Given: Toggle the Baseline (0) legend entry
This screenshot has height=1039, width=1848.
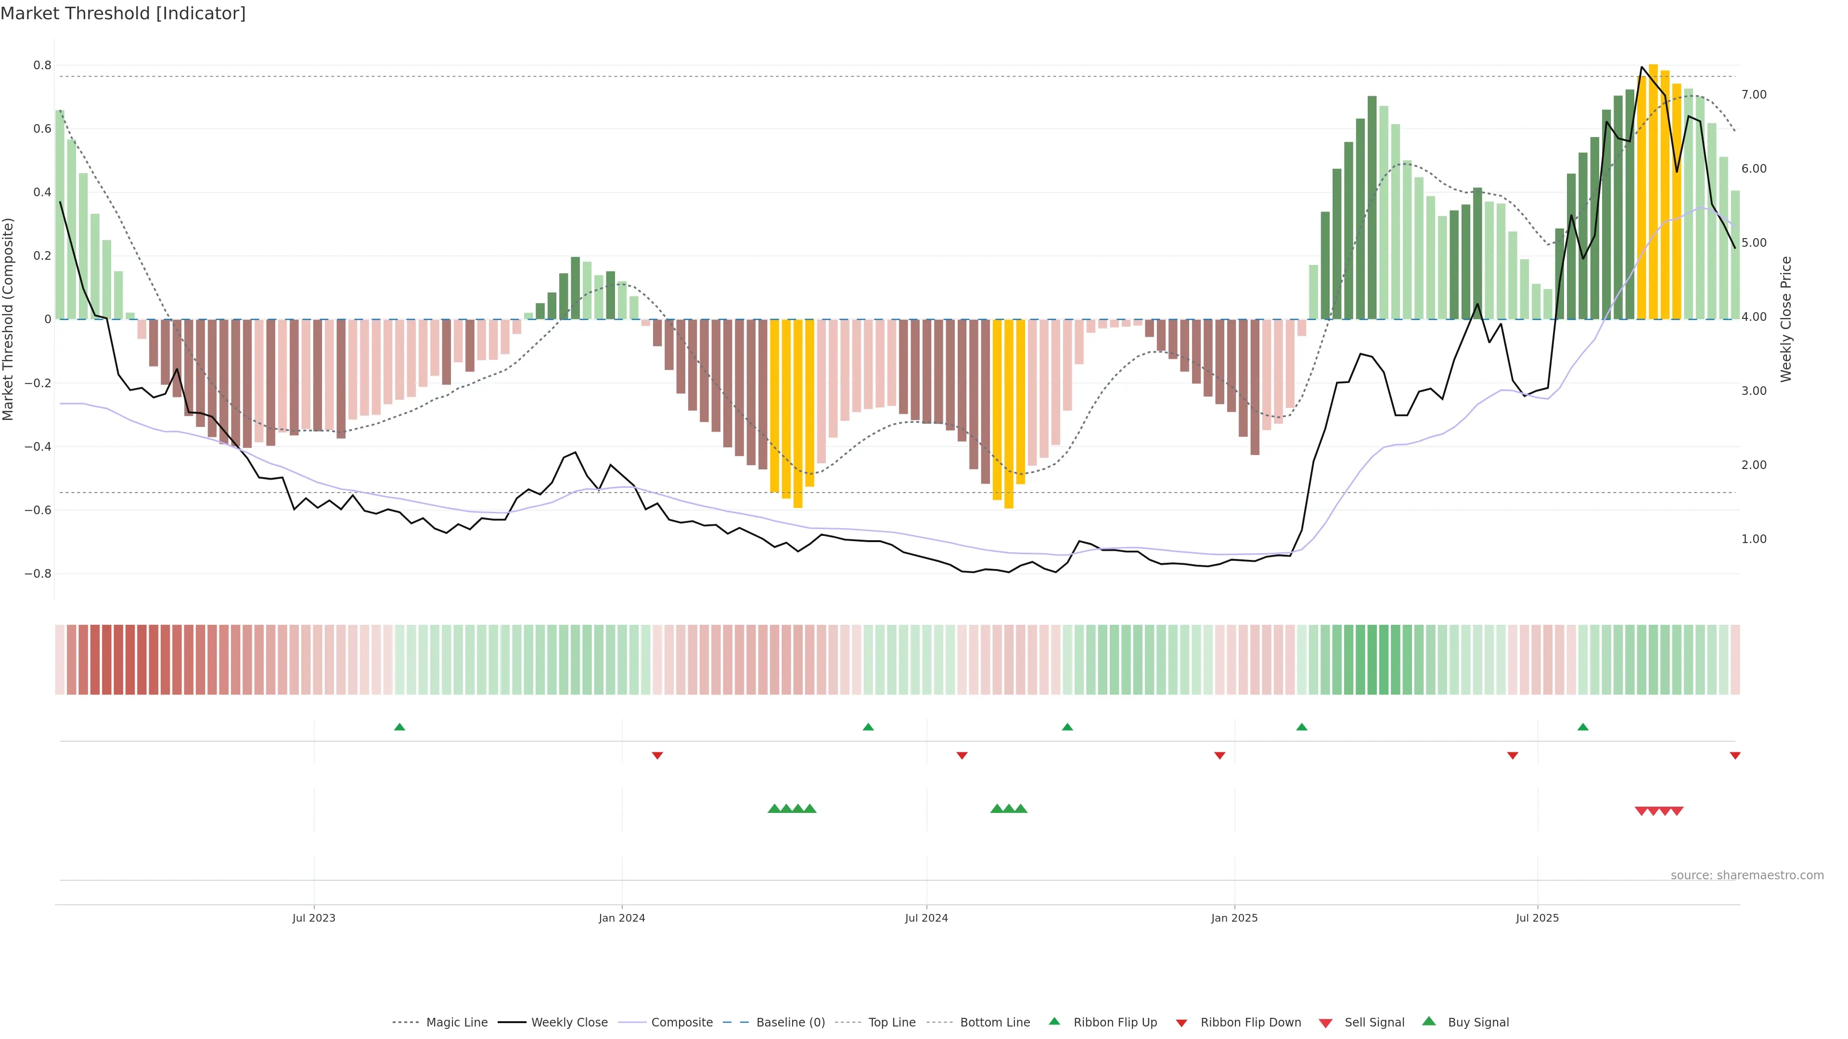Looking at the screenshot, I should [x=791, y=1023].
